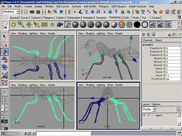Toggle the snap to grid icon

pos(137,12)
